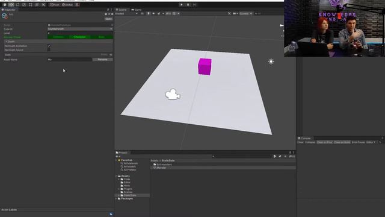385x217 pixels.
Task: Open the asset help reference icon
Action: point(106,14)
